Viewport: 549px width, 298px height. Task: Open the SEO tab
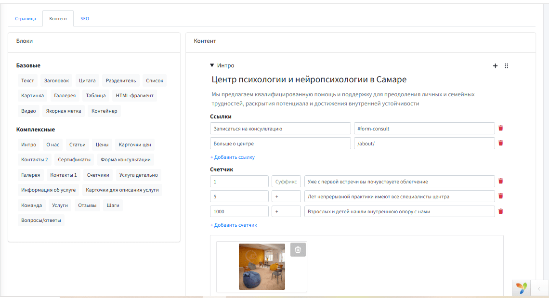coord(85,19)
